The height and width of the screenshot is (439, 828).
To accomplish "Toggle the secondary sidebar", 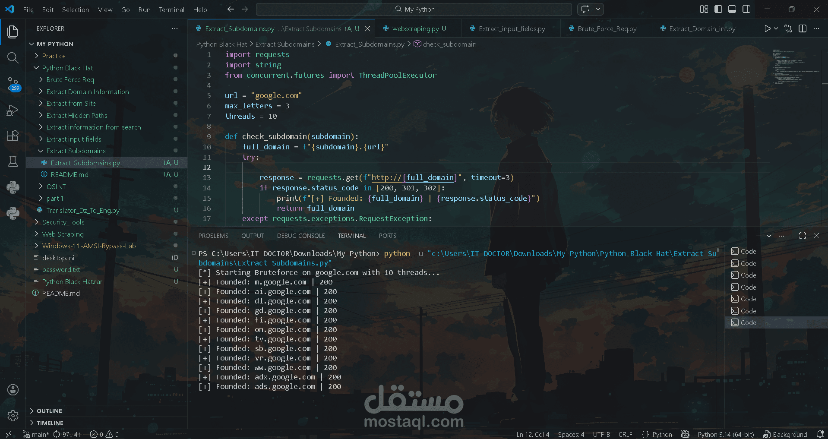I will pyautogui.click(x=746, y=9).
